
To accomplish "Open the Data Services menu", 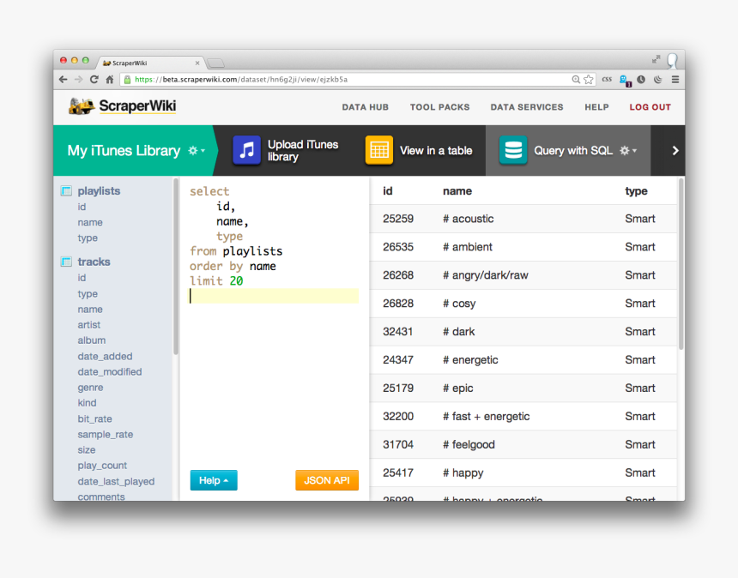I will (527, 107).
